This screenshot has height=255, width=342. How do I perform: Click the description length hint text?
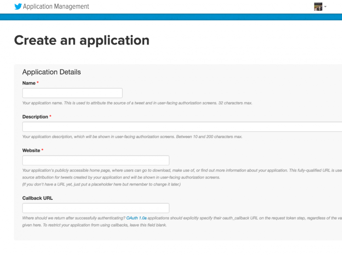coord(132,137)
